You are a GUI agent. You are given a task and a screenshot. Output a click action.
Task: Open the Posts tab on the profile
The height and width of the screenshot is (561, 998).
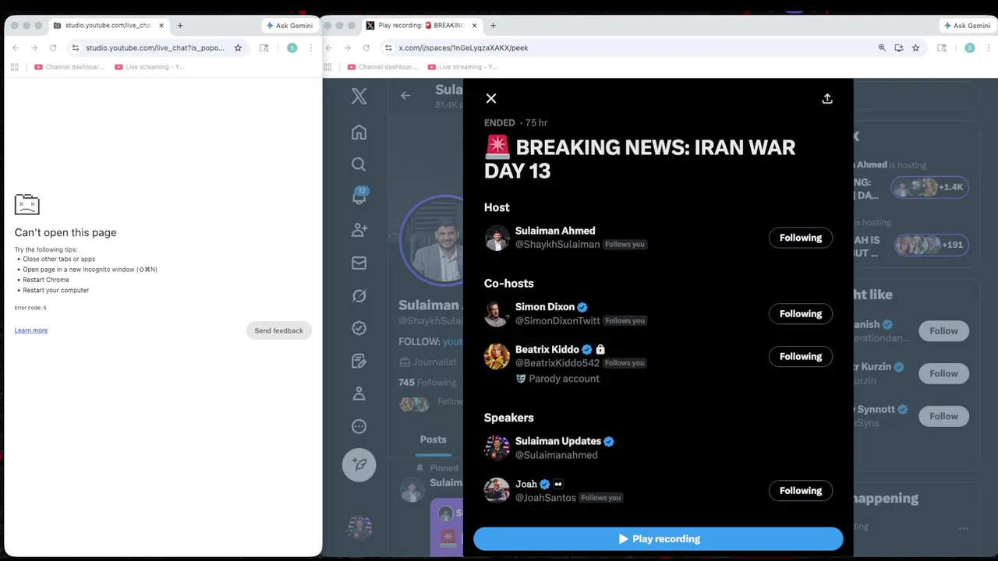433,440
